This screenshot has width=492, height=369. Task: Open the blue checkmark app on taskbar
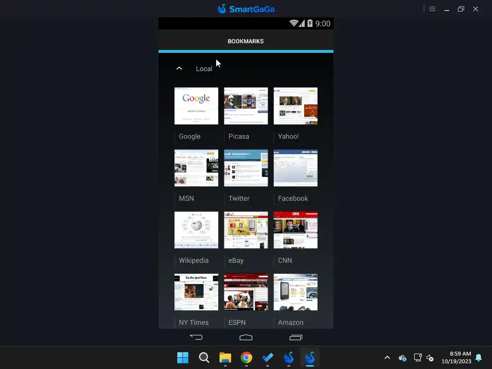click(x=268, y=357)
